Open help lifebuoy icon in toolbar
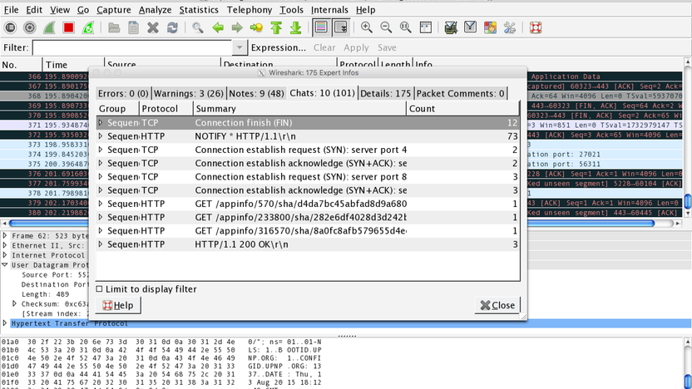The width and height of the screenshot is (692, 389). pos(536,27)
